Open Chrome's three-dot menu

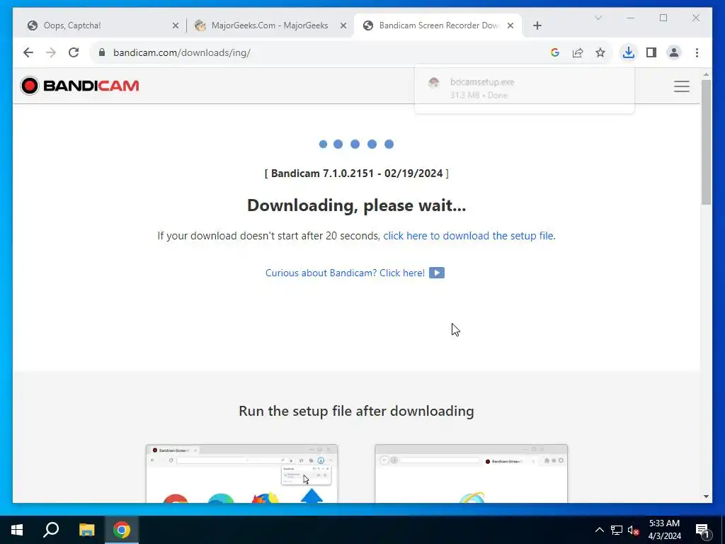pos(697,52)
